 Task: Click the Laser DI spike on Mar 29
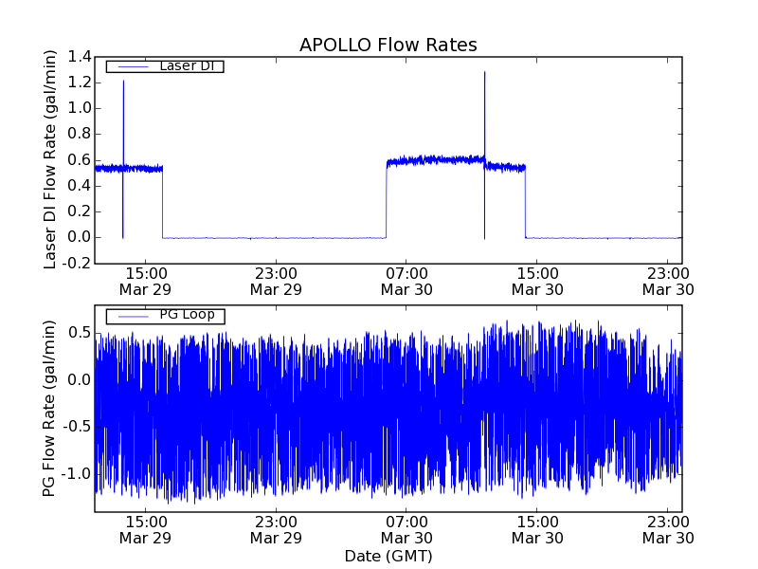tap(123, 159)
